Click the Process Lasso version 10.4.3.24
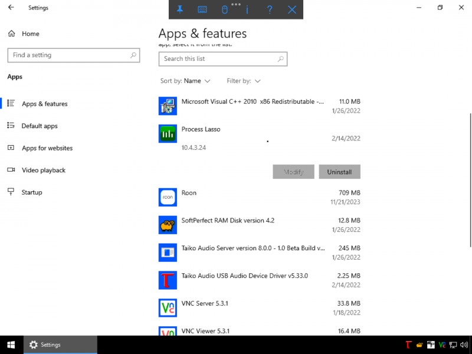This screenshot has height=354, width=472. [194, 147]
